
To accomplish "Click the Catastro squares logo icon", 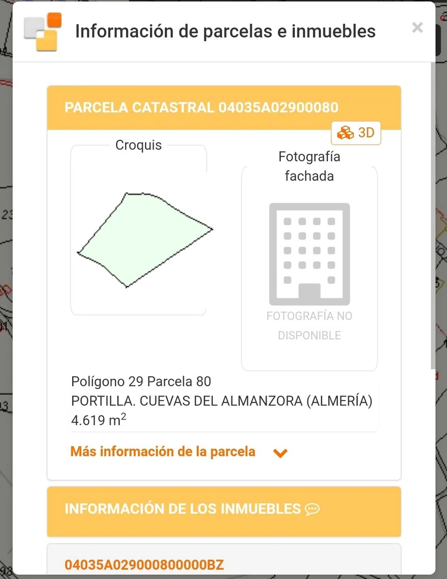I will pyautogui.click(x=42, y=32).
